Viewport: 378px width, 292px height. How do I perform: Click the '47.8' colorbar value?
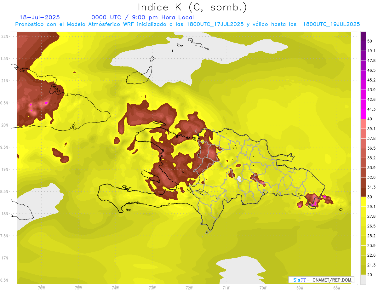tap(371, 60)
